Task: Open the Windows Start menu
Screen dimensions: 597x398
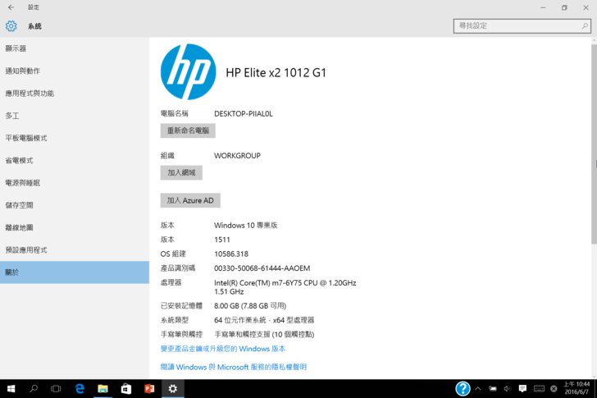Action: [11, 388]
